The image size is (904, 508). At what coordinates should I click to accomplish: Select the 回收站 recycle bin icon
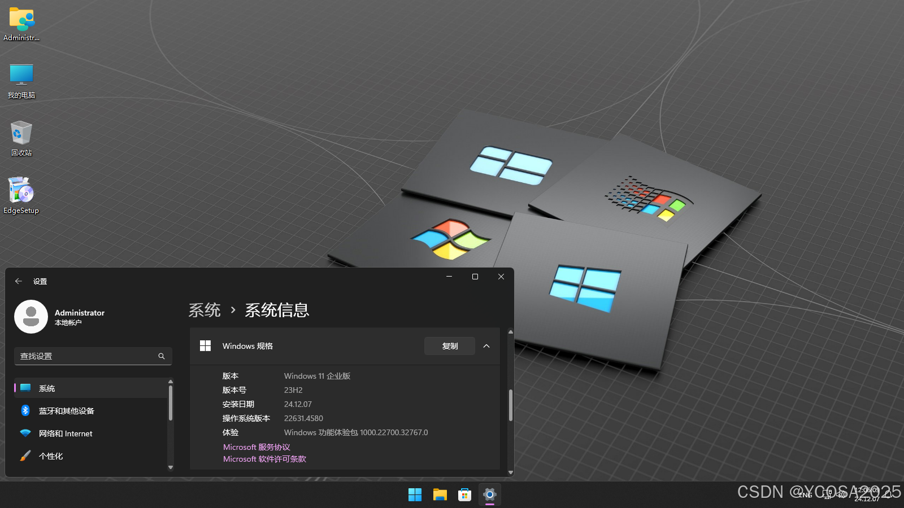click(21, 138)
